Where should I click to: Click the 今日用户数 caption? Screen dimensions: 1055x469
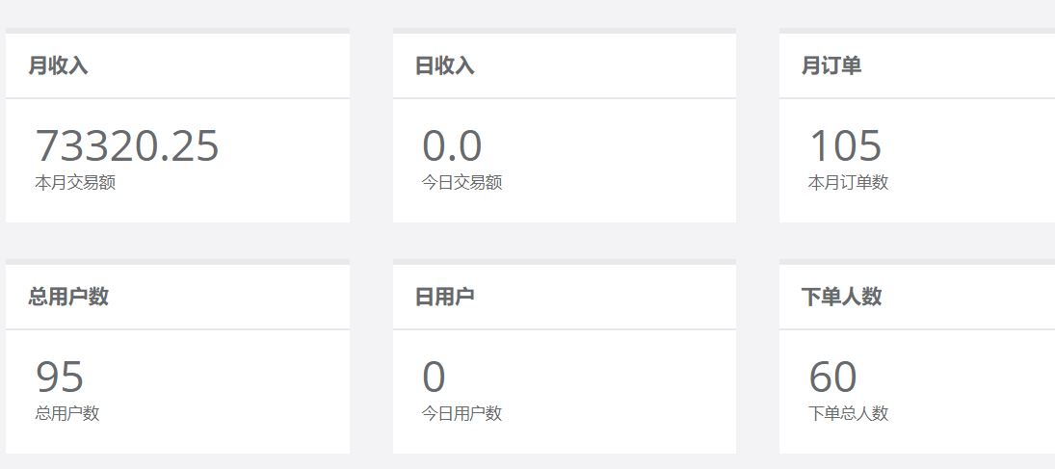coord(462,414)
